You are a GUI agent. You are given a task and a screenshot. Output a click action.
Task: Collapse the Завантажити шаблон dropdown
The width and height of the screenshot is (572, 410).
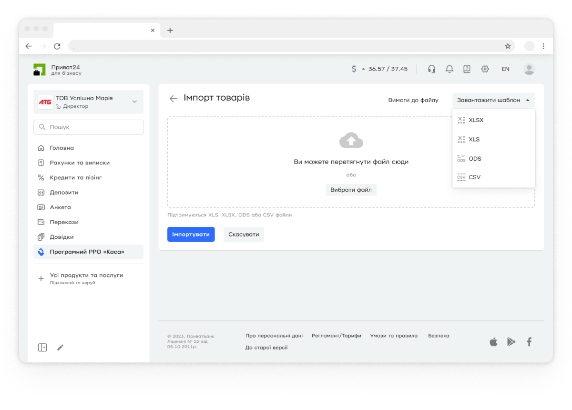click(x=493, y=101)
